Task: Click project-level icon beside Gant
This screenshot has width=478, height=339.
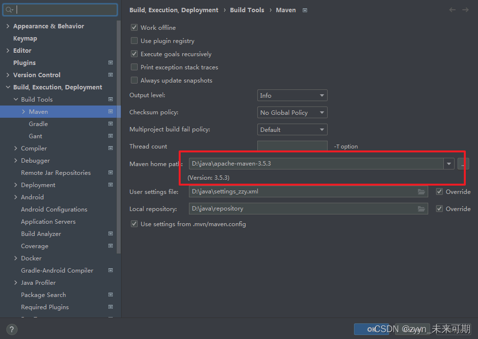Action: coord(111,136)
